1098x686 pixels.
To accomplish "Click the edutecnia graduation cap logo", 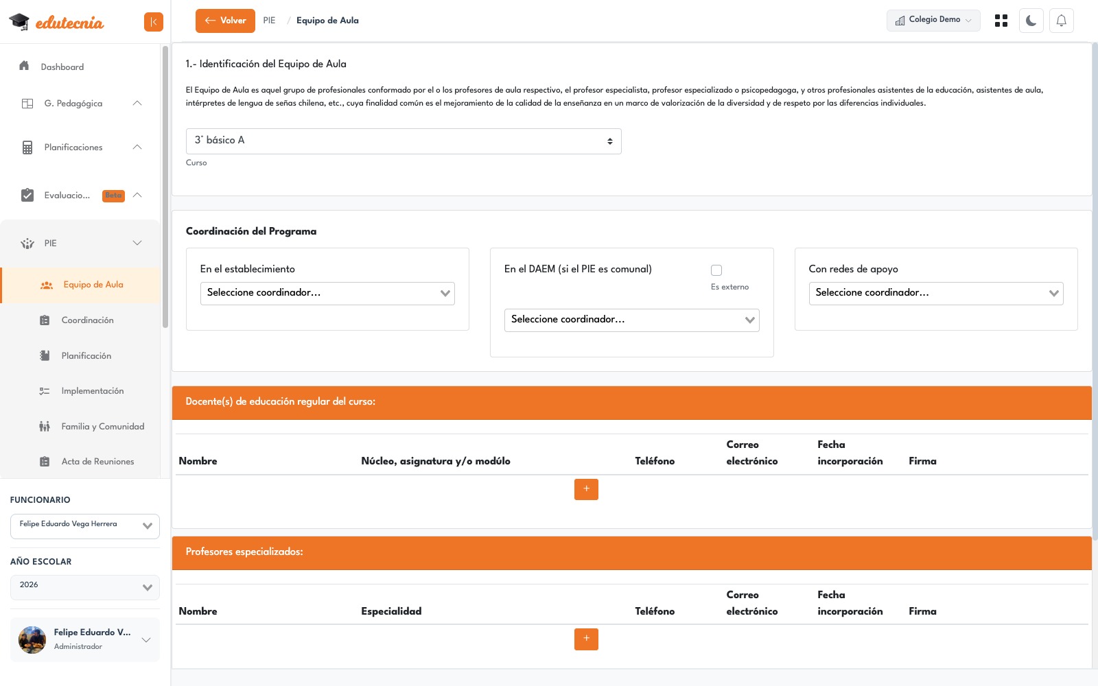I will [x=19, y=22].
